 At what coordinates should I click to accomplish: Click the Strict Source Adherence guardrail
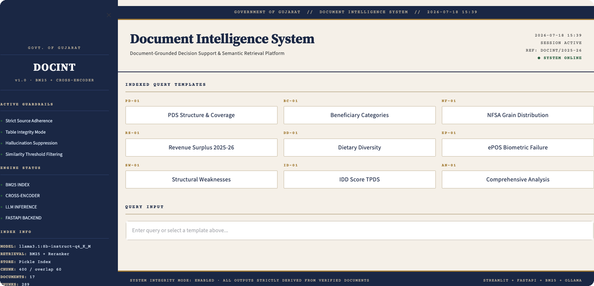[x=29, y=121]
